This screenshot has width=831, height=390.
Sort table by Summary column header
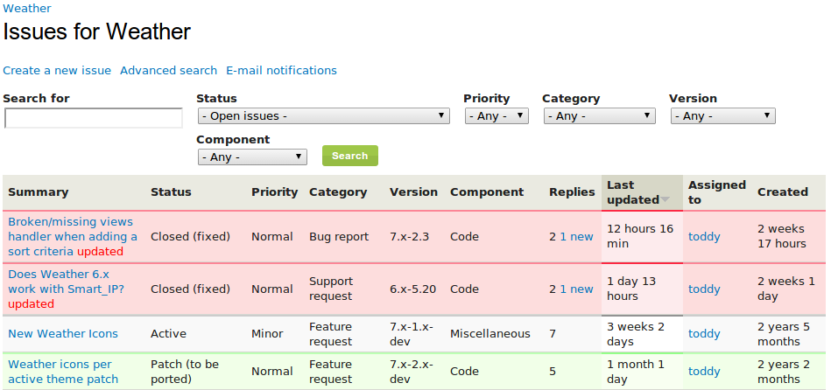39,192
